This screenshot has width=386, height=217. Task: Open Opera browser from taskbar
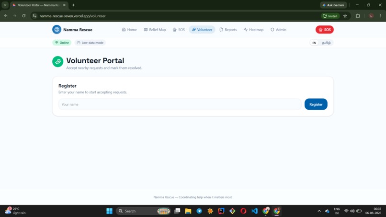tap(243, 211)
